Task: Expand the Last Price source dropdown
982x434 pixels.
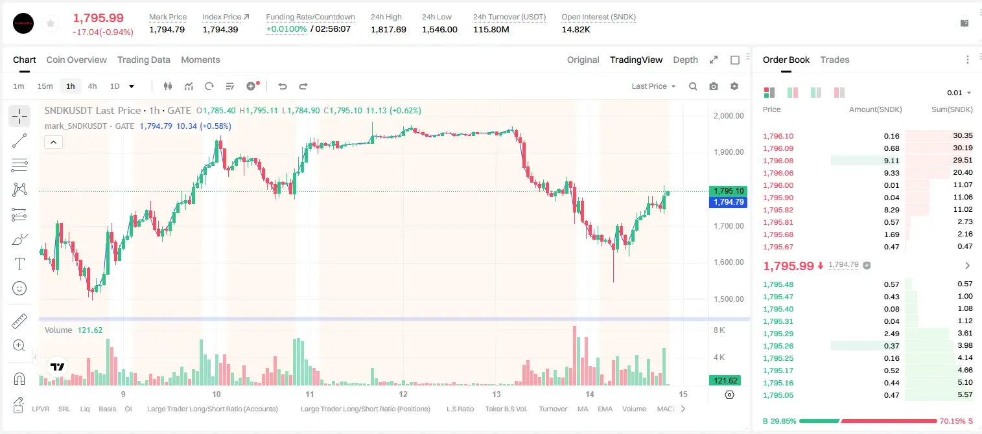Action: [654, 86]
